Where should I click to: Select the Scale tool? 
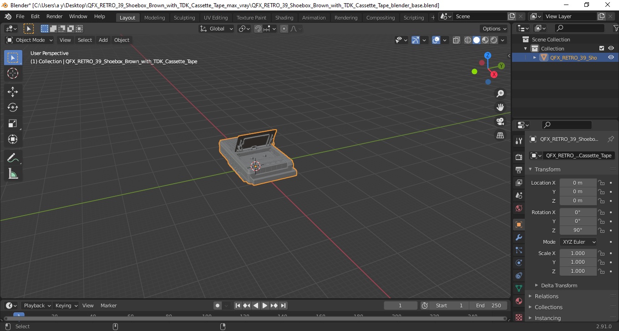pos(13,124)
